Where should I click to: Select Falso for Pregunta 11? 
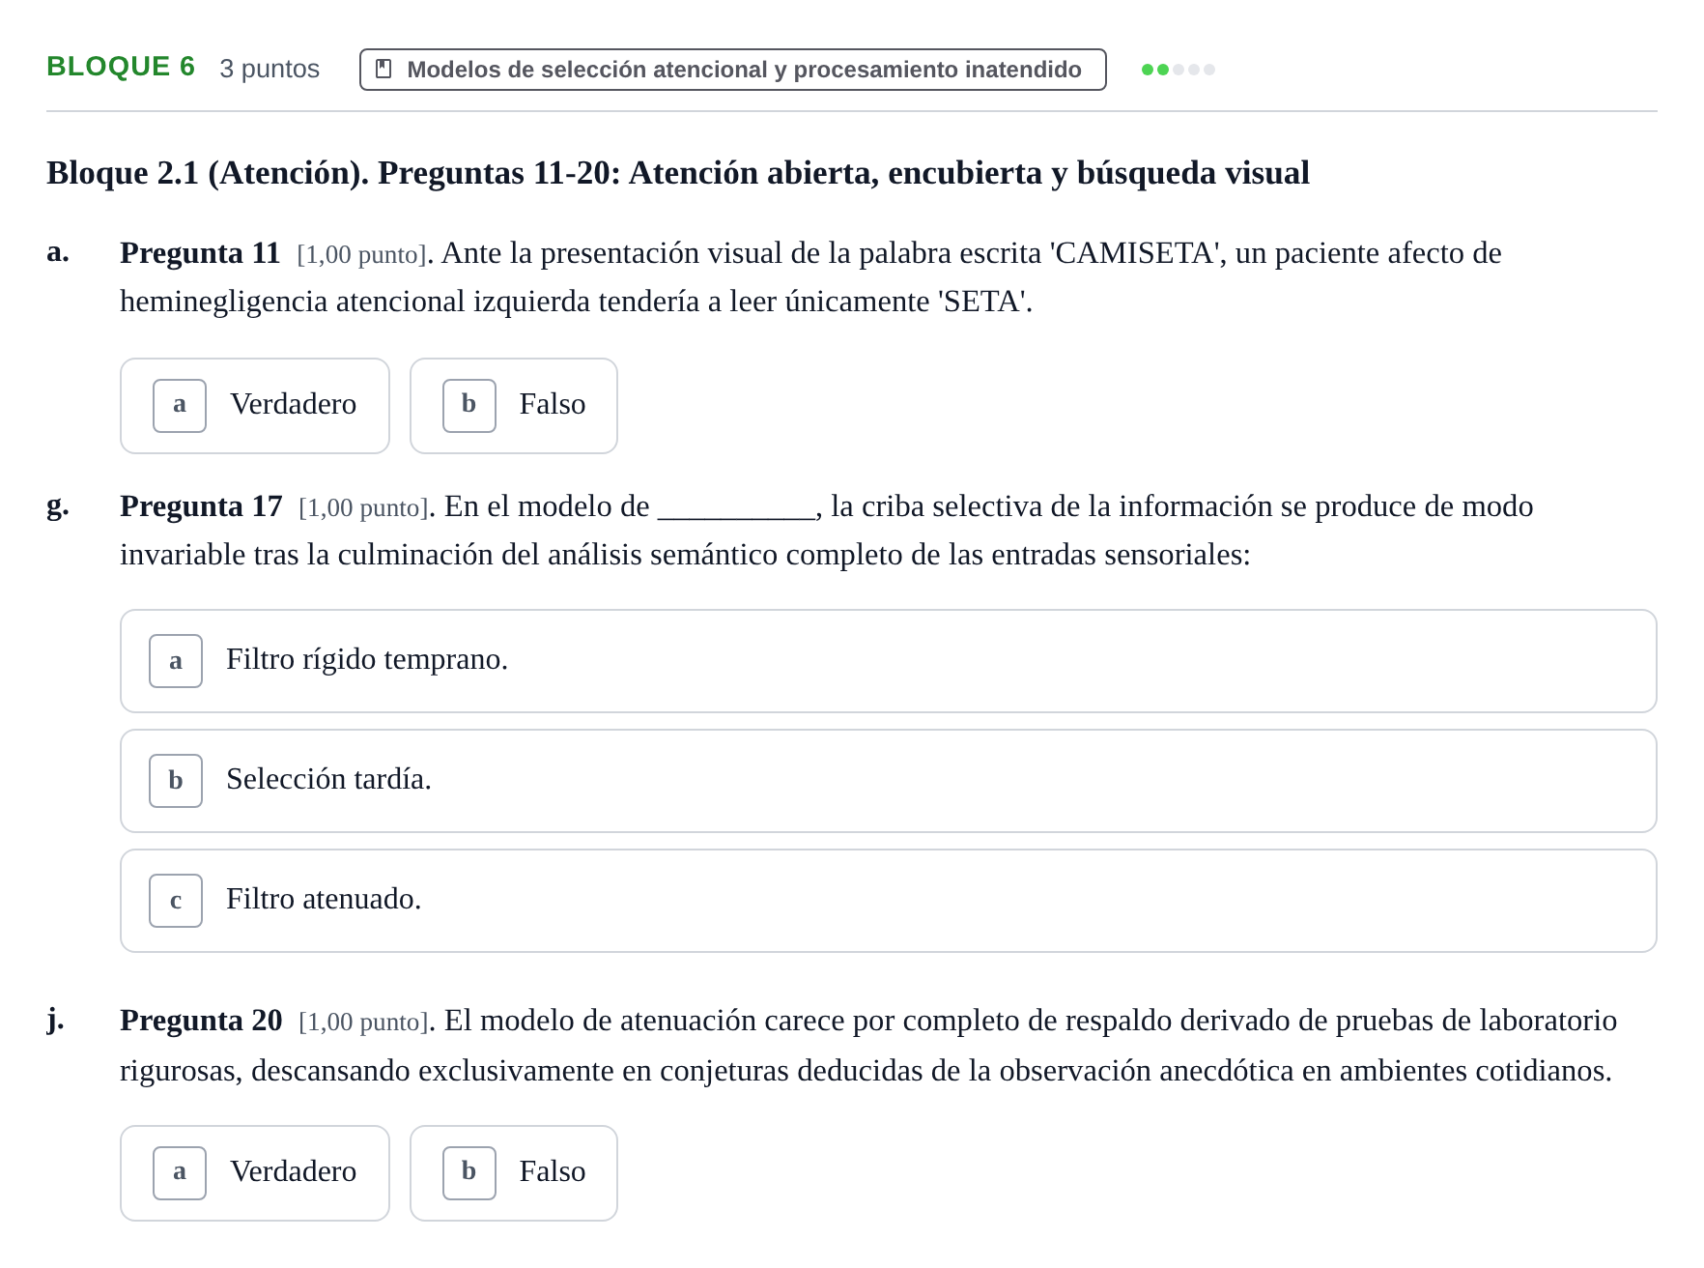click(514, 406)
